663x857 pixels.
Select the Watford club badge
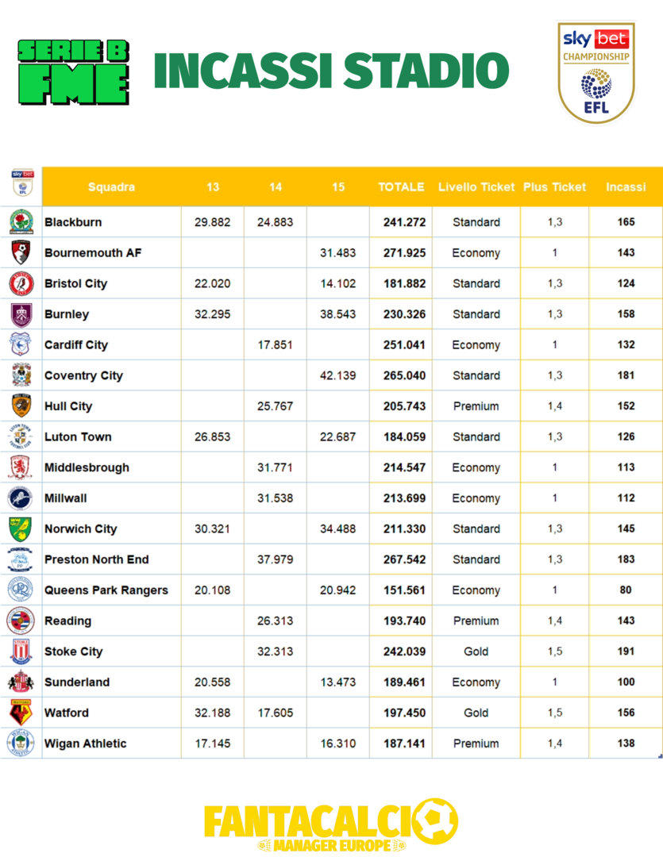[x=21, y=713]
